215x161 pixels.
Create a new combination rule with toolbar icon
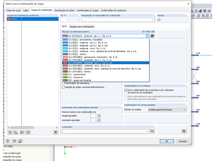point(10,132)
